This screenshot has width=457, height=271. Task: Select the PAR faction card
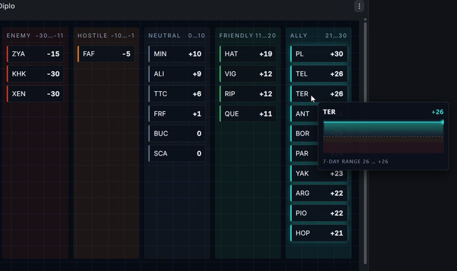point(304,153)
